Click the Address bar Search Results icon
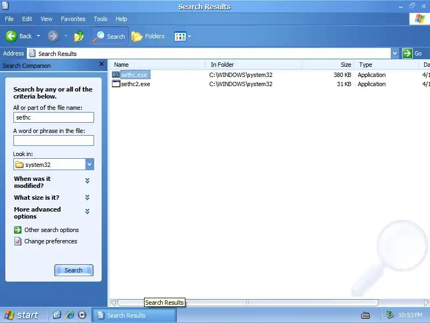The height and width of the screenshot is (323, 430). (x=32, y=53)
